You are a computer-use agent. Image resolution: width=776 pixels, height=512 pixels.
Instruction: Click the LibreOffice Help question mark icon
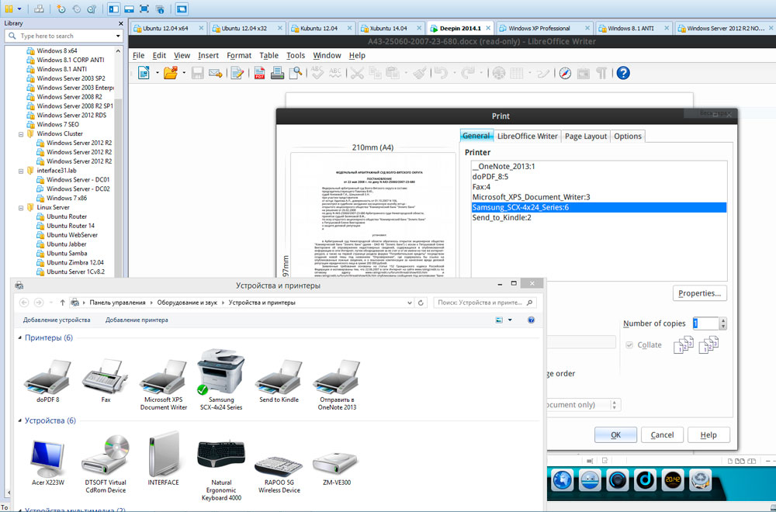622,73
